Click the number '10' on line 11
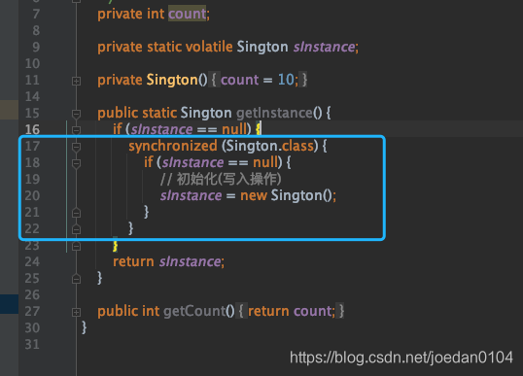523x376 pixels. [286, 80]
